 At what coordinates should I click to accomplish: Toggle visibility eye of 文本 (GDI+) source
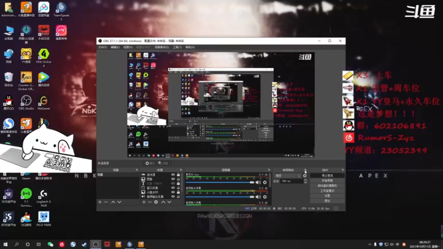click(173, 184)
